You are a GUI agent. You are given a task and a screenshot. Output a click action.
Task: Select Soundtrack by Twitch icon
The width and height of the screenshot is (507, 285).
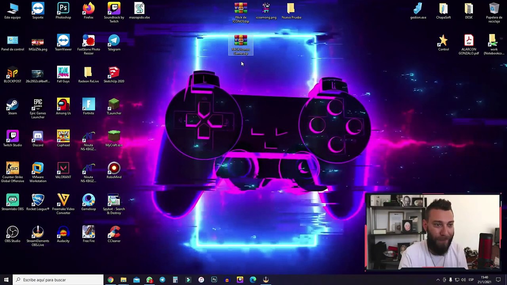(x=114, y=13)
